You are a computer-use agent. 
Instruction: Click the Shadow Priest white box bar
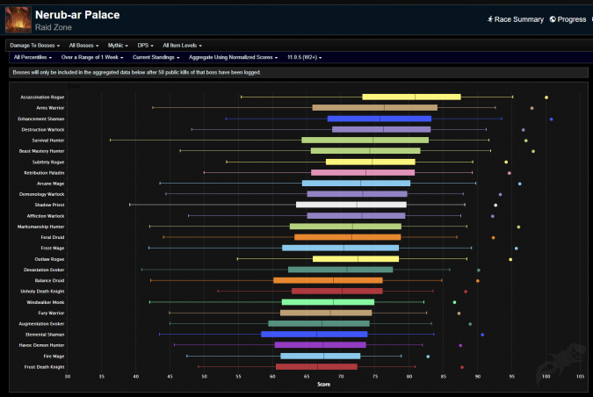(x=351, y=205)
